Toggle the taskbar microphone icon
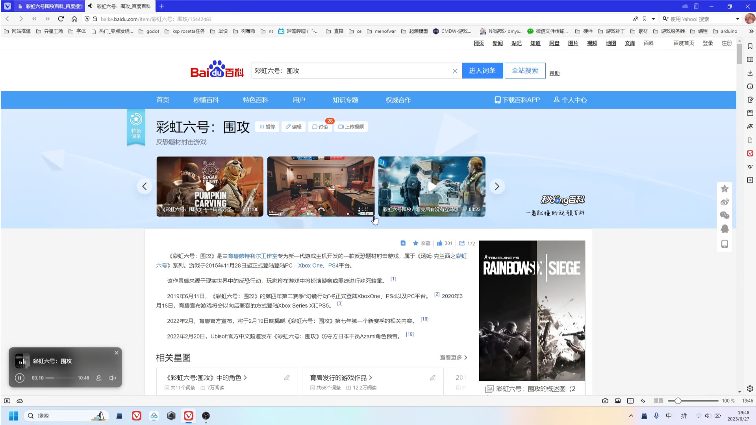The height and width of the screenshot is (425, 756). 656,416
